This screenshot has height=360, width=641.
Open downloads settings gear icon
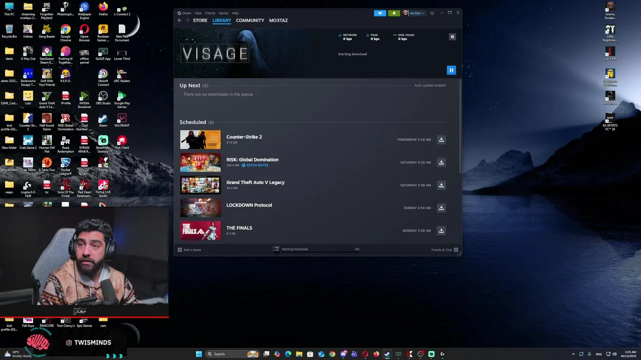click(452, 37)
